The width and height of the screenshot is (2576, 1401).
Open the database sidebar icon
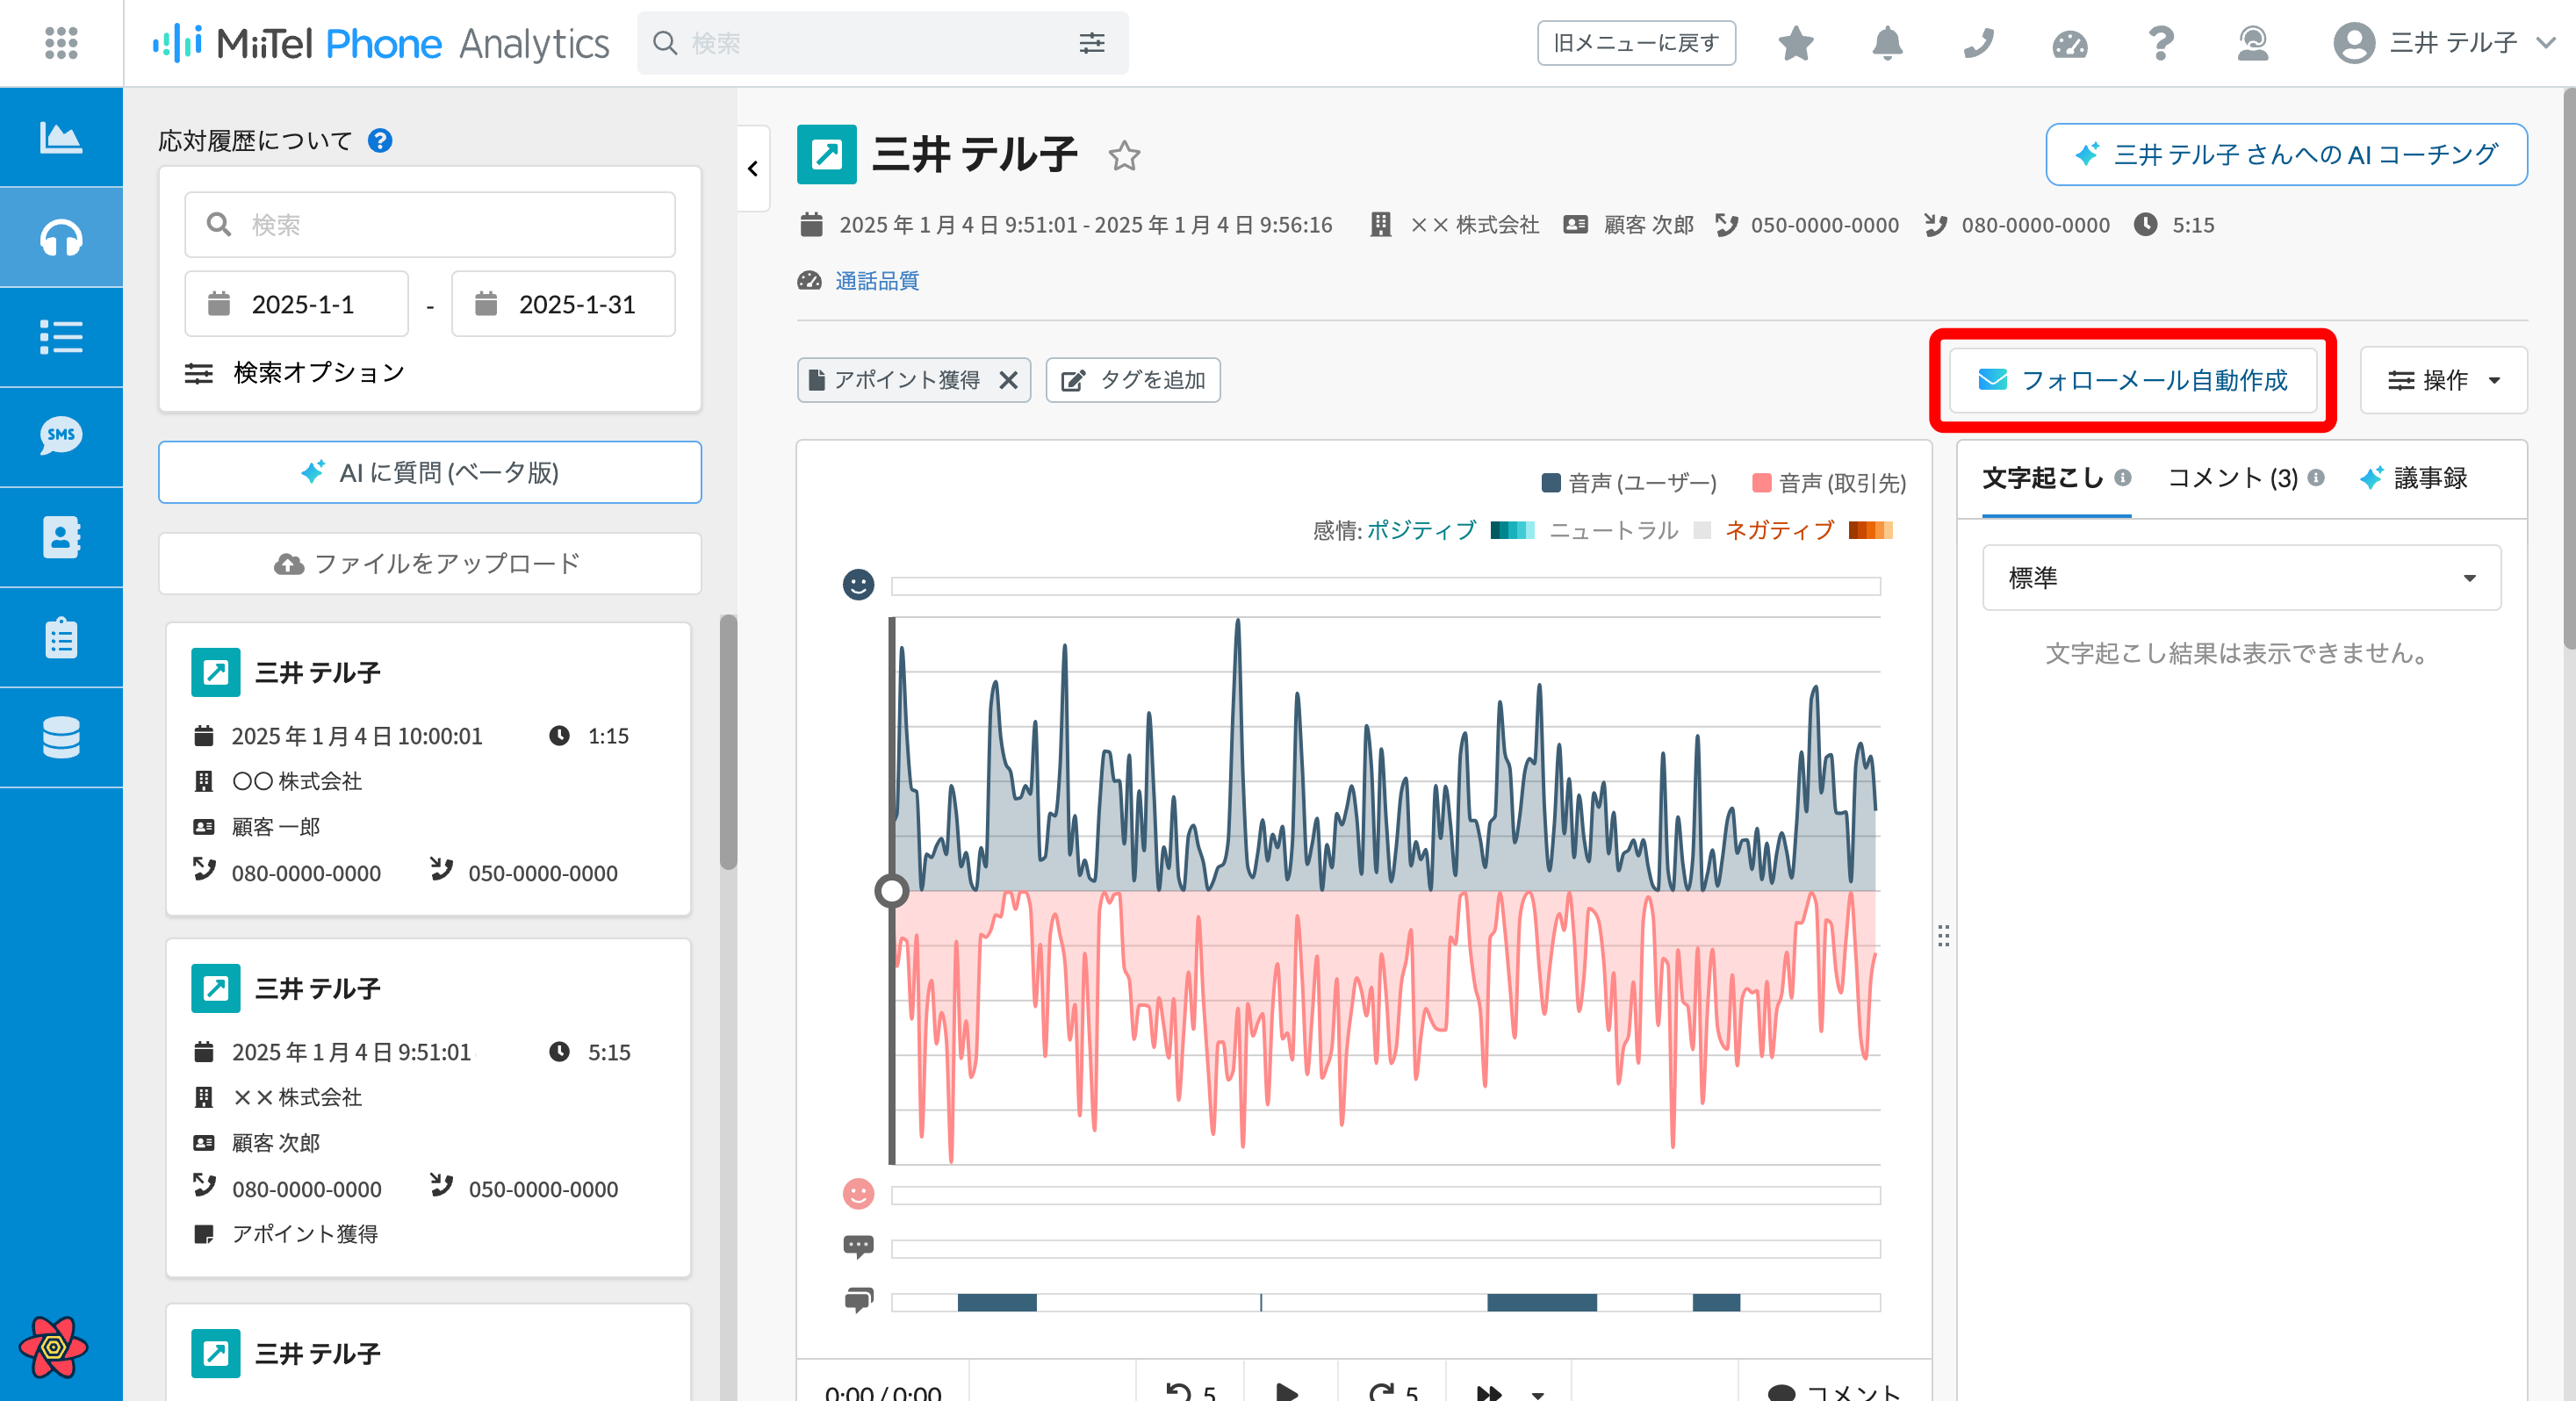tap(61, 737)
